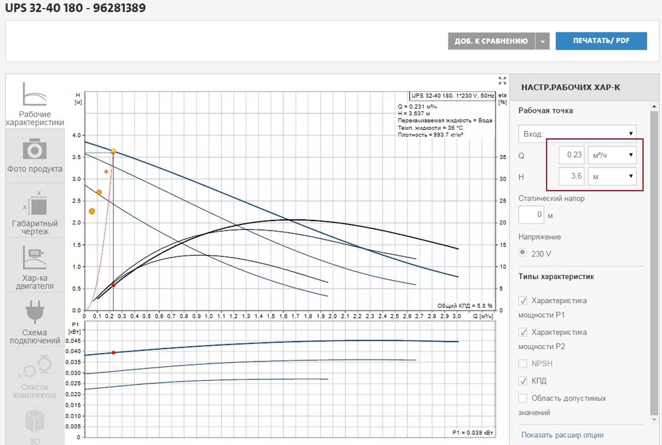Select the 230 V radio button
This screenshot has height=445, width=662.
523,253
